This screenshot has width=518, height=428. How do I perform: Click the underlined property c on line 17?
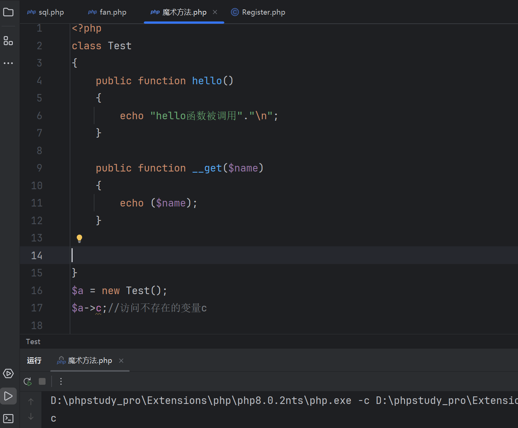(99, 308)
